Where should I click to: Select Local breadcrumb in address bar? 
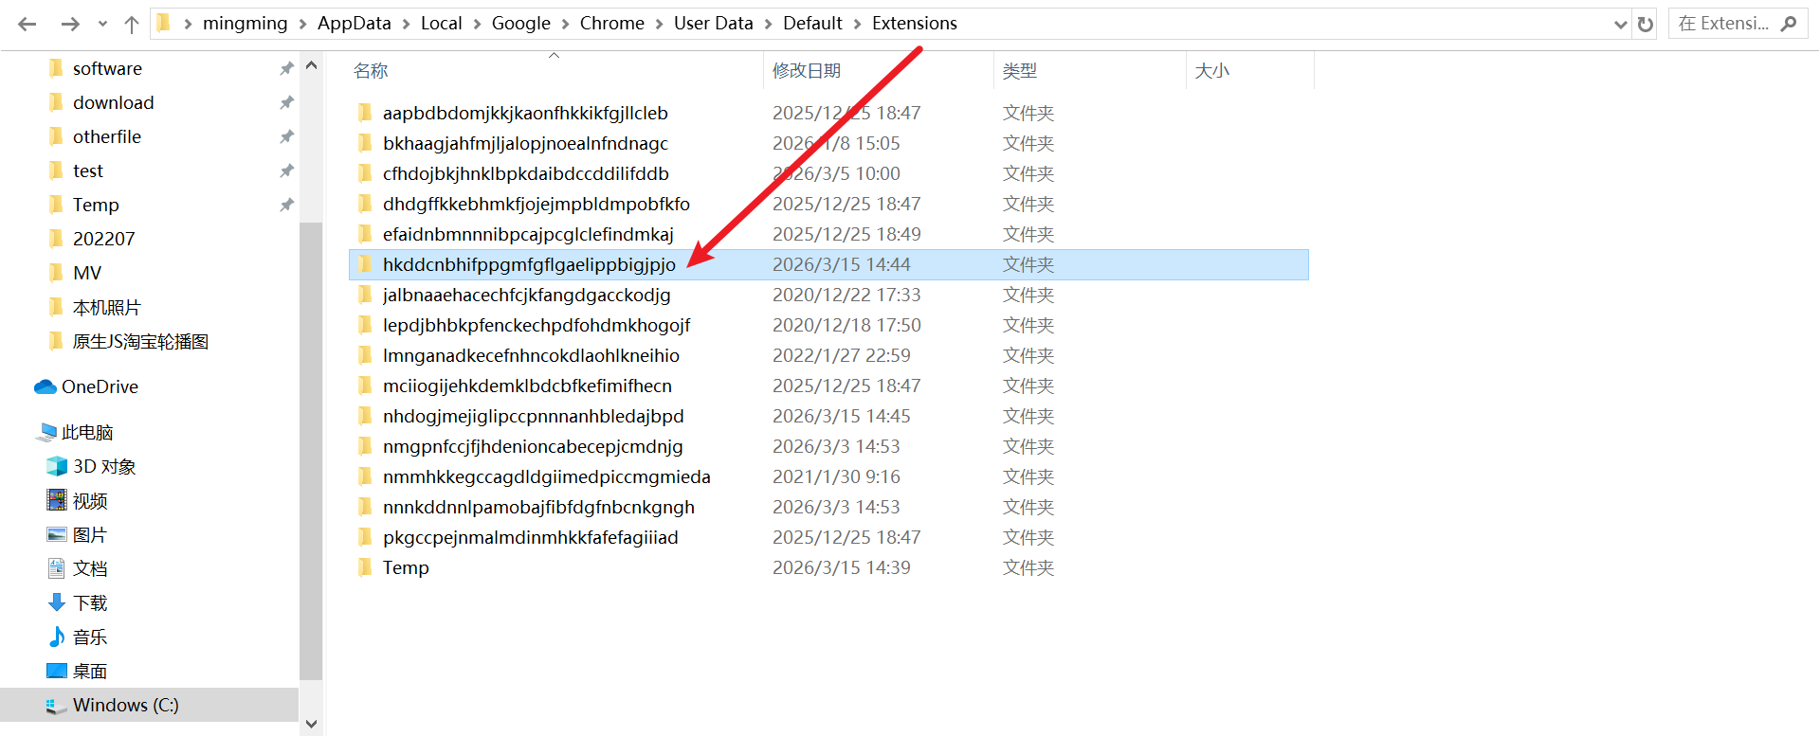[441, 24]
